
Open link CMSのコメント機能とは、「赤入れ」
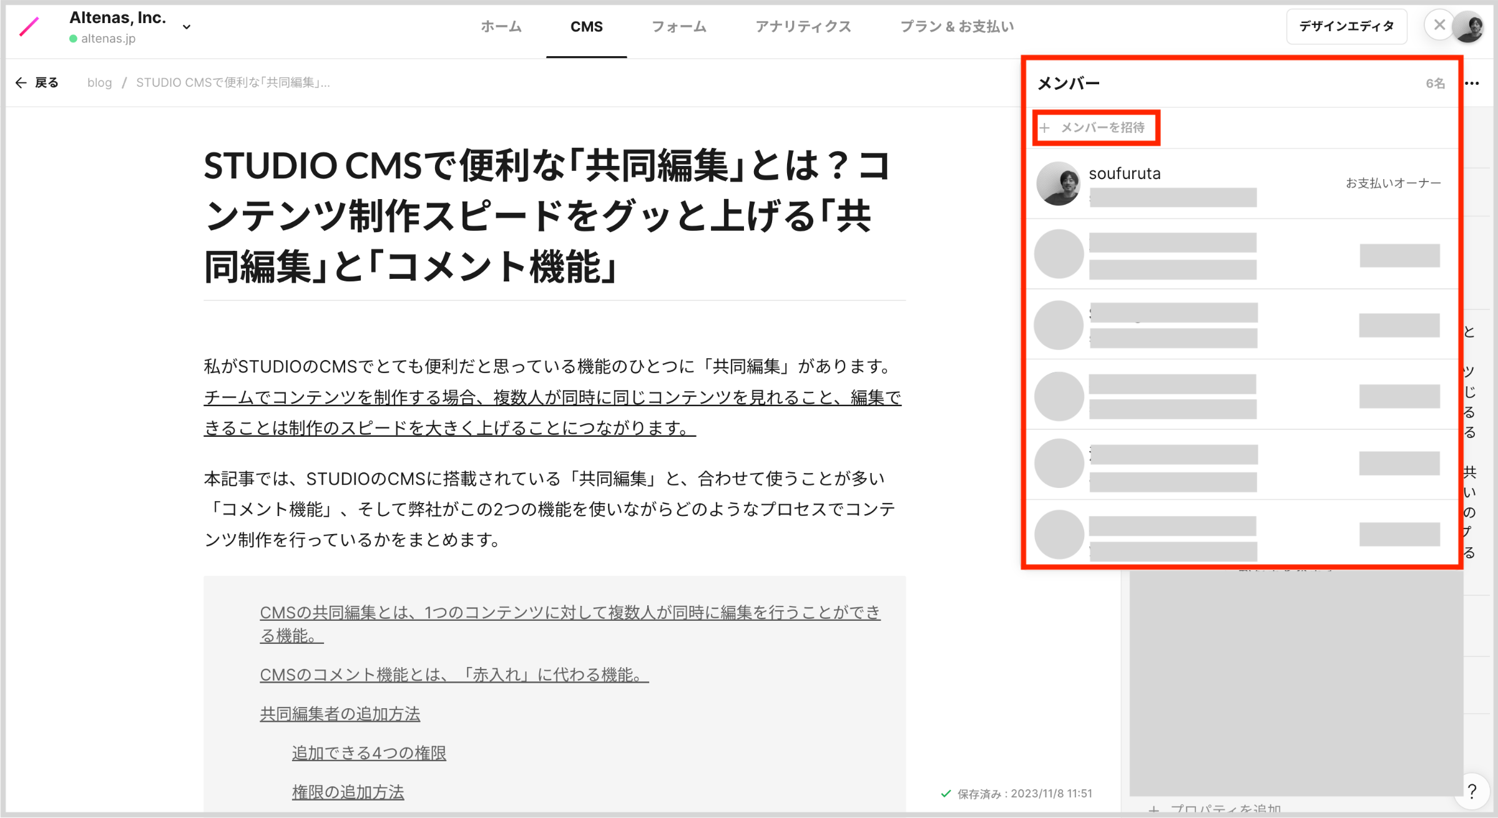point(454,674)
